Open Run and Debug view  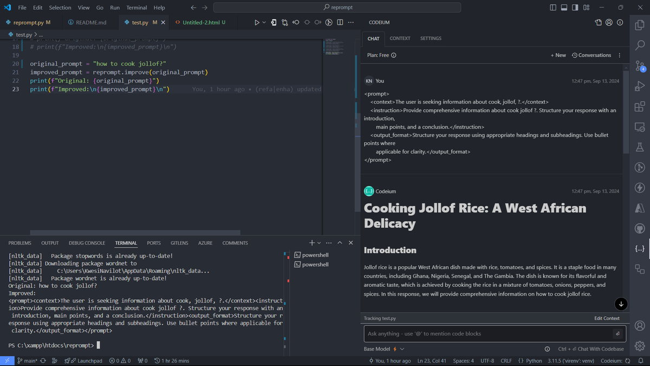click(640, 86)
